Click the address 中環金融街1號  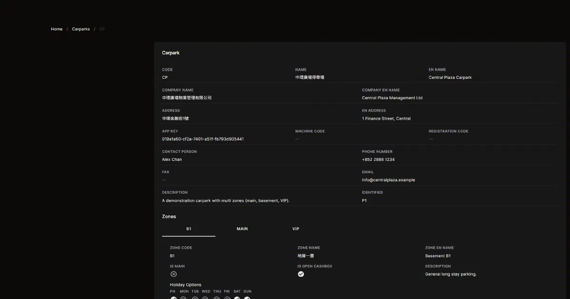coord(175,119)
